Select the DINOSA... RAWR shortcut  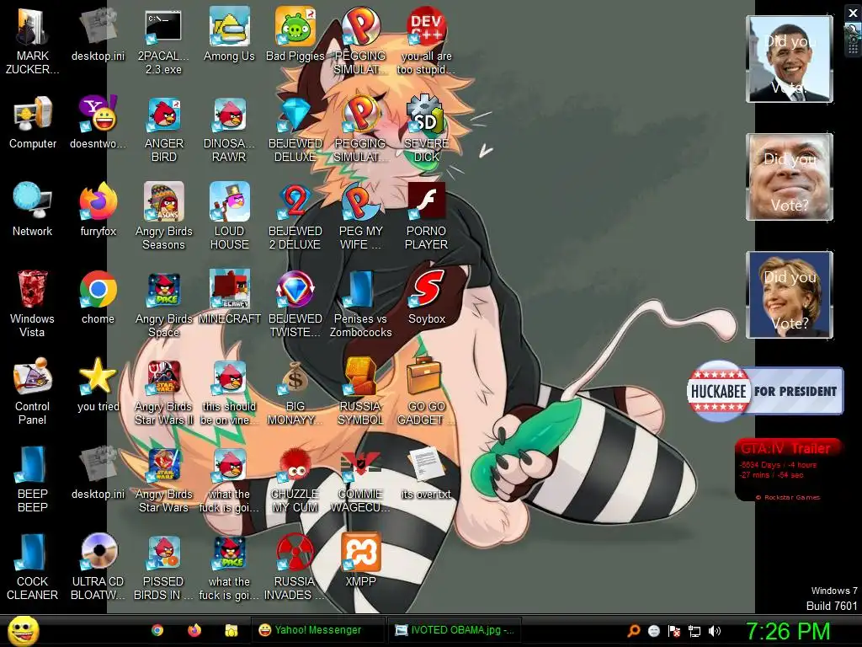click(229, 129)
